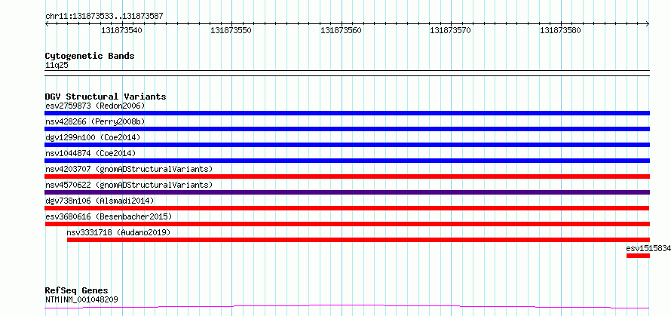Click the blue bar under nsv1044874
Screen dimensions: 671x316
(x=347, y=161)
